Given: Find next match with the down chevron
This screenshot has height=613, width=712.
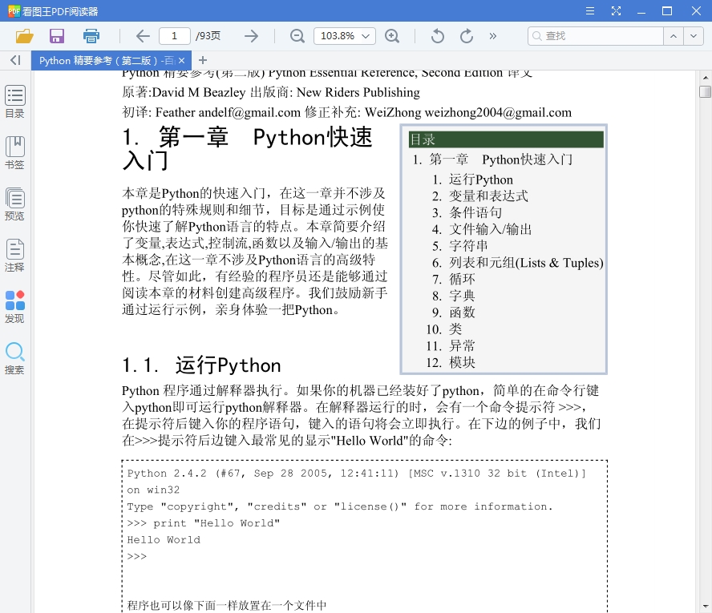Looking at the screenshot, I should click(x=694, y=36).
